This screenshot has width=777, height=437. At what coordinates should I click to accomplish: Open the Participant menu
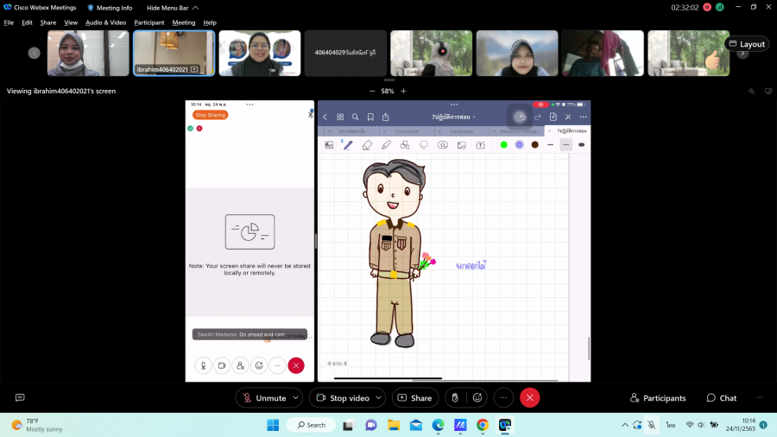point(148,22)
